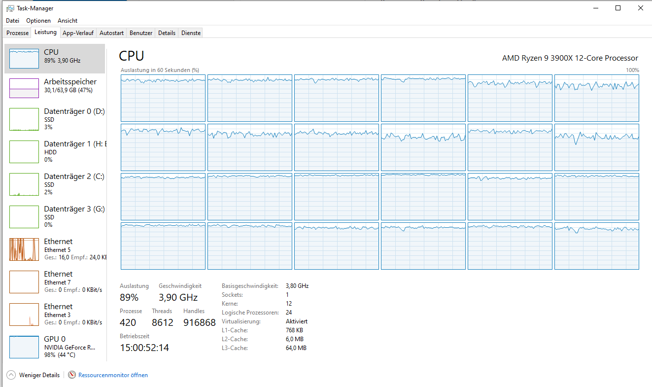Click the L1-Cache 768 KB value
Screen dimensions: 652x387
[x=294, y=330]
